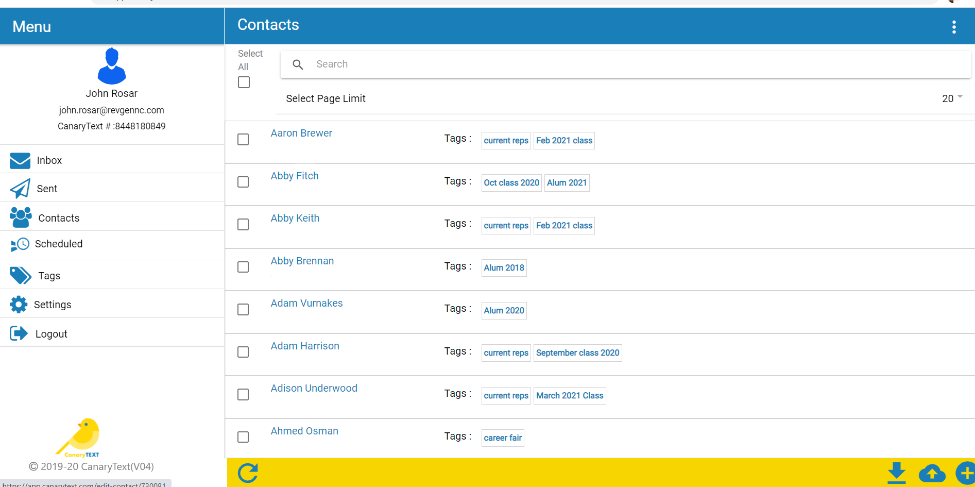Click the search magnifier icon

[298, 64]
